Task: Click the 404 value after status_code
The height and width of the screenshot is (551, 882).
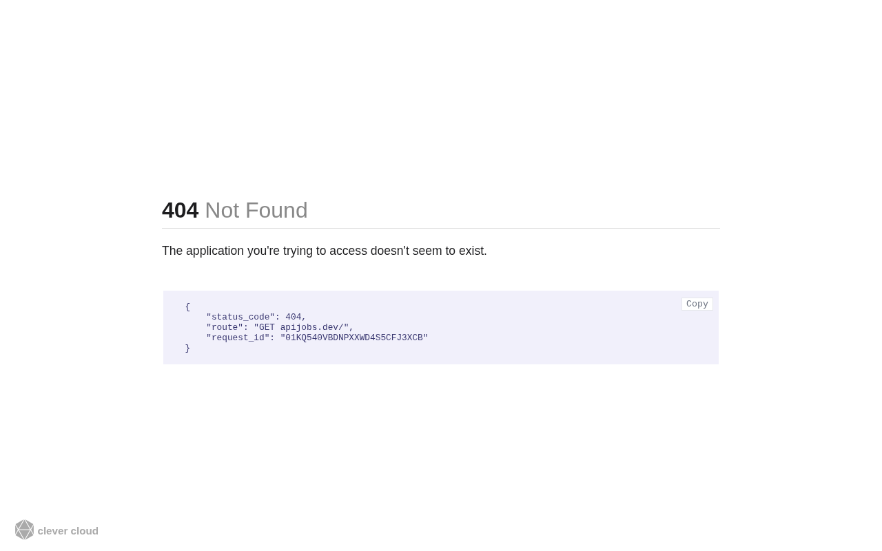Action: coord(293,318)
